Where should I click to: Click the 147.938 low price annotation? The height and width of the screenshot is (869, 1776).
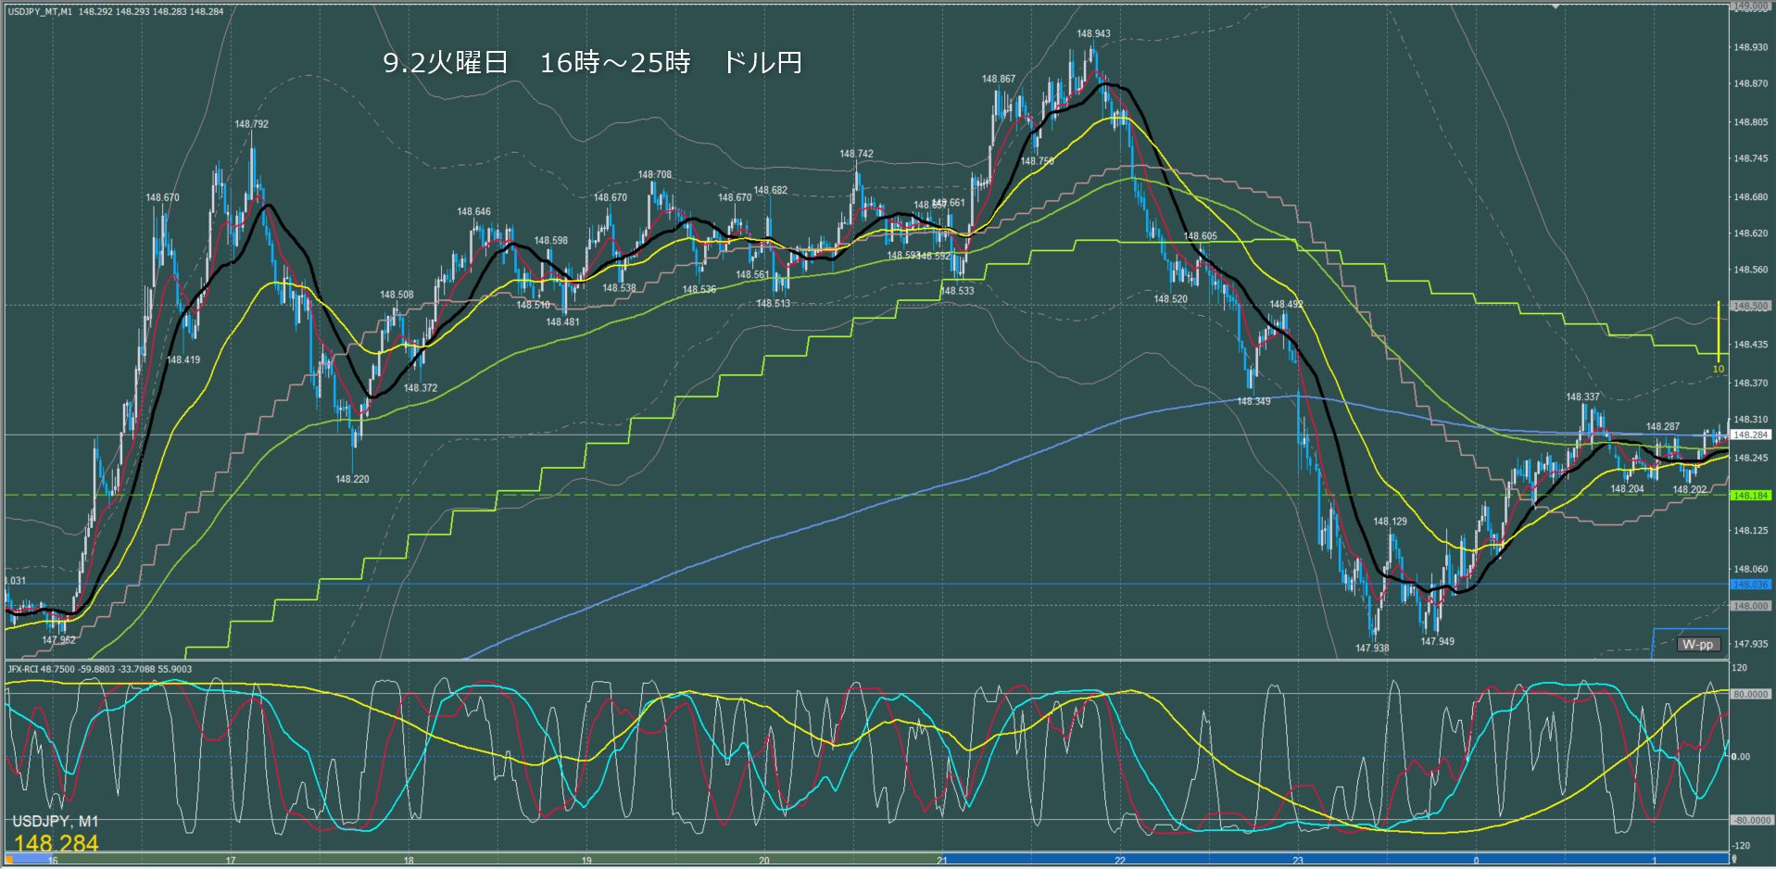[1372, 649]
